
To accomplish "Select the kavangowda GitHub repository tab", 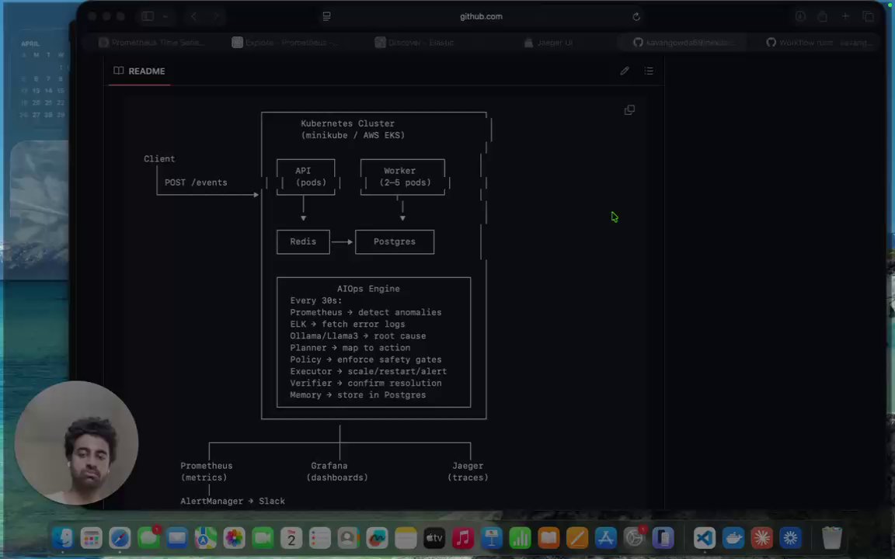I will coord(684,42).
